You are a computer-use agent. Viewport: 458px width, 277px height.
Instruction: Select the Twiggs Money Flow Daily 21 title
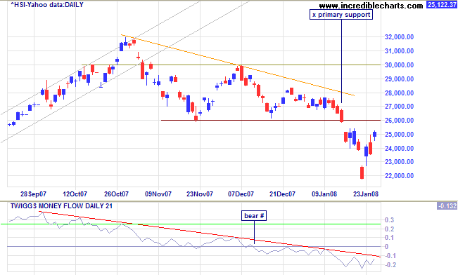61,206
